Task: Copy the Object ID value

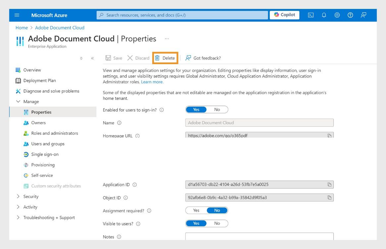Action: 329,197
